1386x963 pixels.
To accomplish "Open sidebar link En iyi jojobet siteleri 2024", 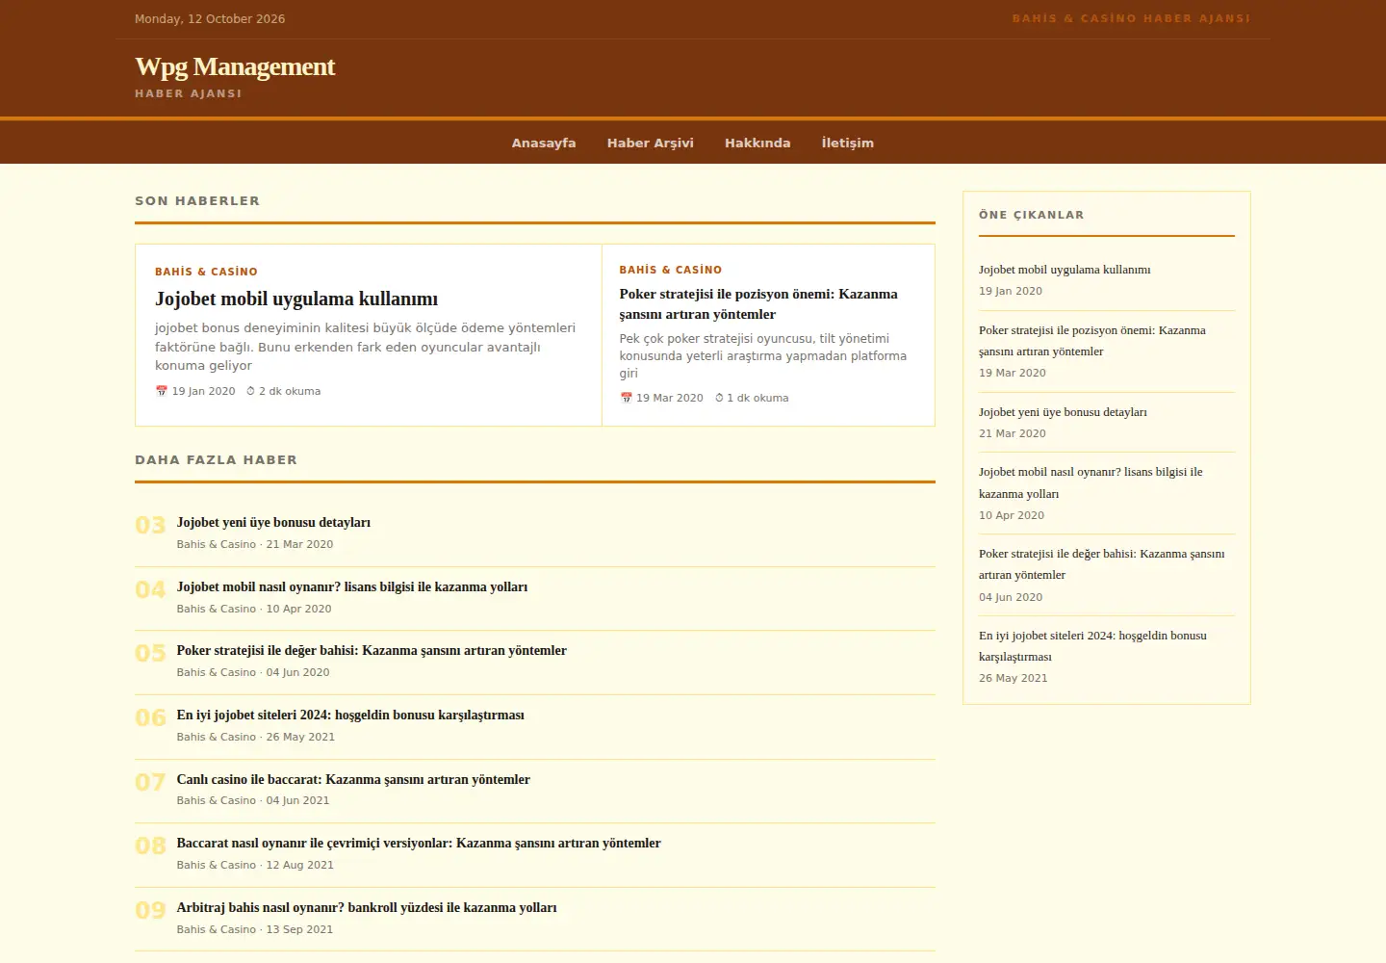I will (1092, 646).
